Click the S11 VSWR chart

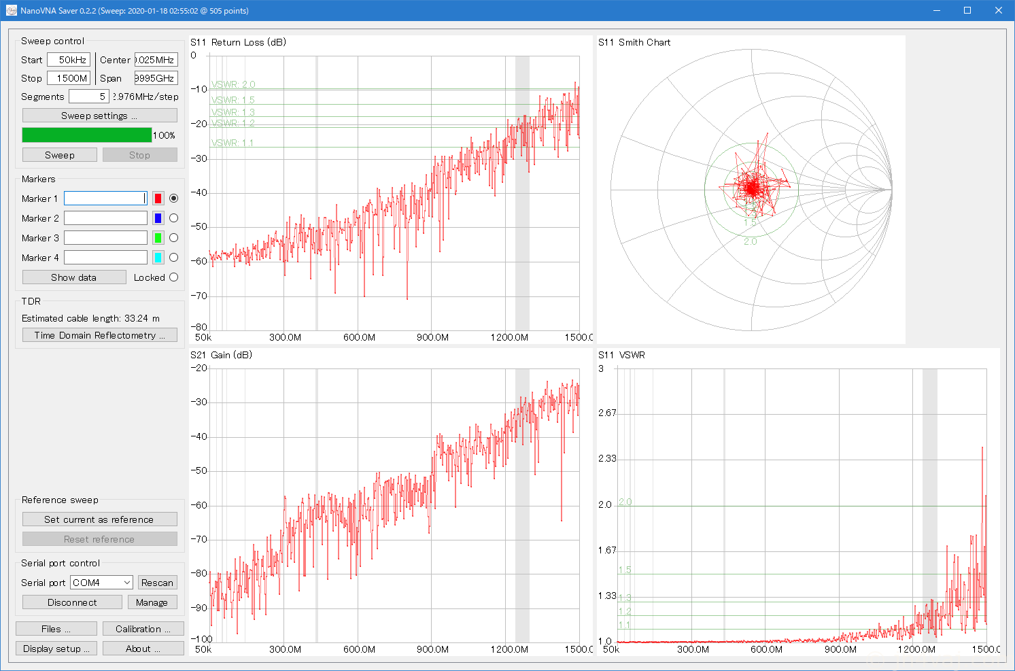[x=799, y=502]
